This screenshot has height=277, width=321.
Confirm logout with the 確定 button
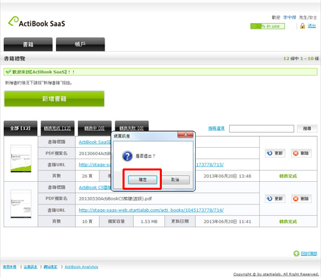pyautogui.click(x=143, y=180)
